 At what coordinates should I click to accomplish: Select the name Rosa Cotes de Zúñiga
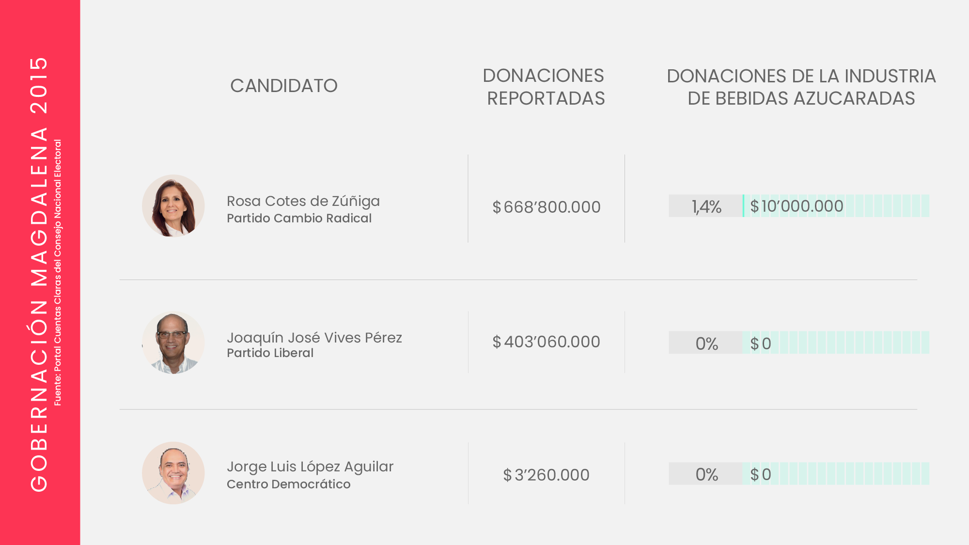click(303, 201)
